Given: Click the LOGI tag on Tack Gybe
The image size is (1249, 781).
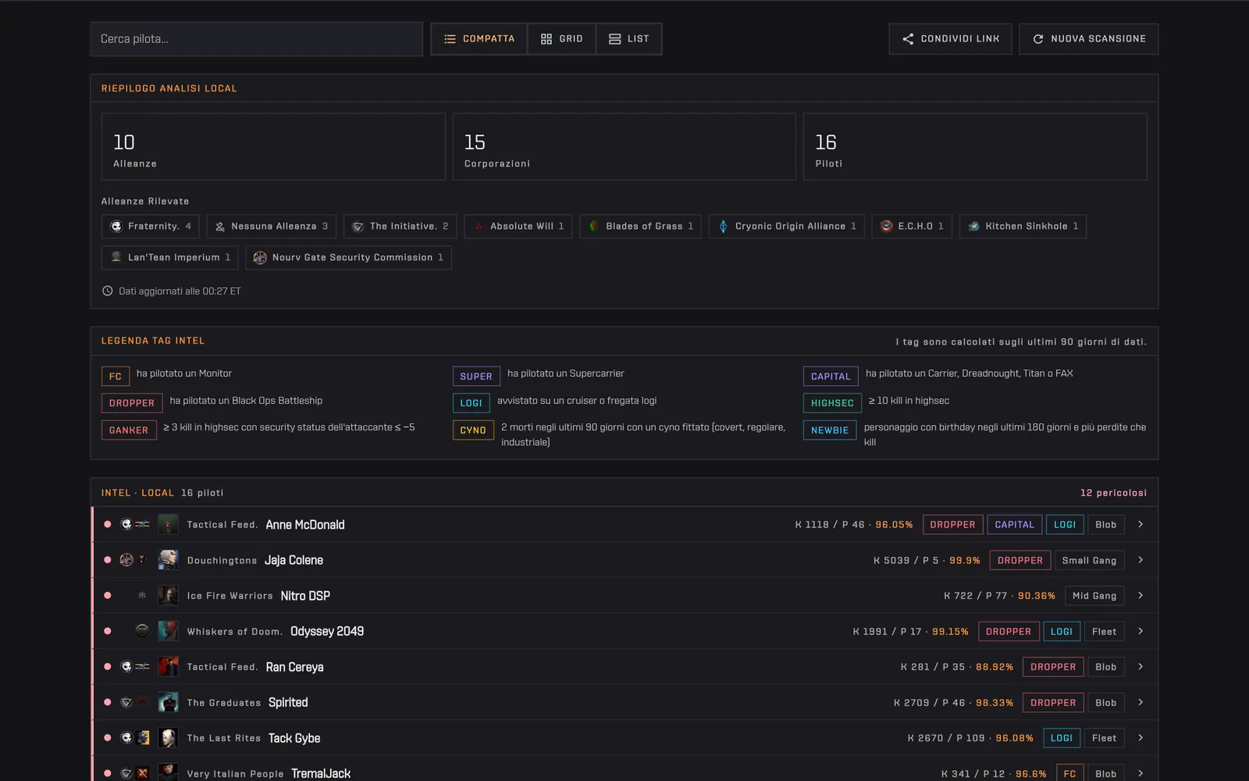Looking at the screenshot, I should pyautogui.click(x=1061, y=738).
